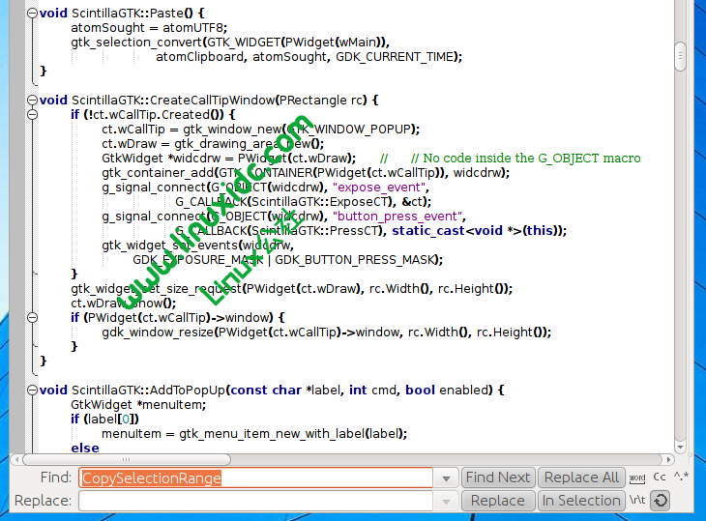This screenshot has height=521, width=706.
Task: Click the Replace All button
Action: click(581, 478)
